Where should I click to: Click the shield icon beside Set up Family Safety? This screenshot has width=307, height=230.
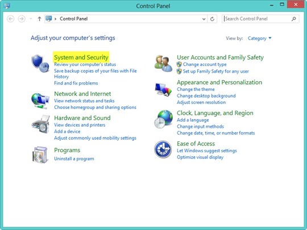(179, 71)
